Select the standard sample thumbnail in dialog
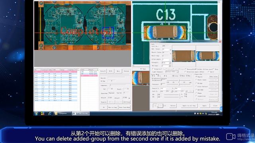 point(184,56)
